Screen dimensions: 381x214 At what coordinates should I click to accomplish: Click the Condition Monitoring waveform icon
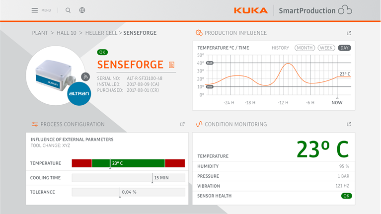[x=199, y=124]
